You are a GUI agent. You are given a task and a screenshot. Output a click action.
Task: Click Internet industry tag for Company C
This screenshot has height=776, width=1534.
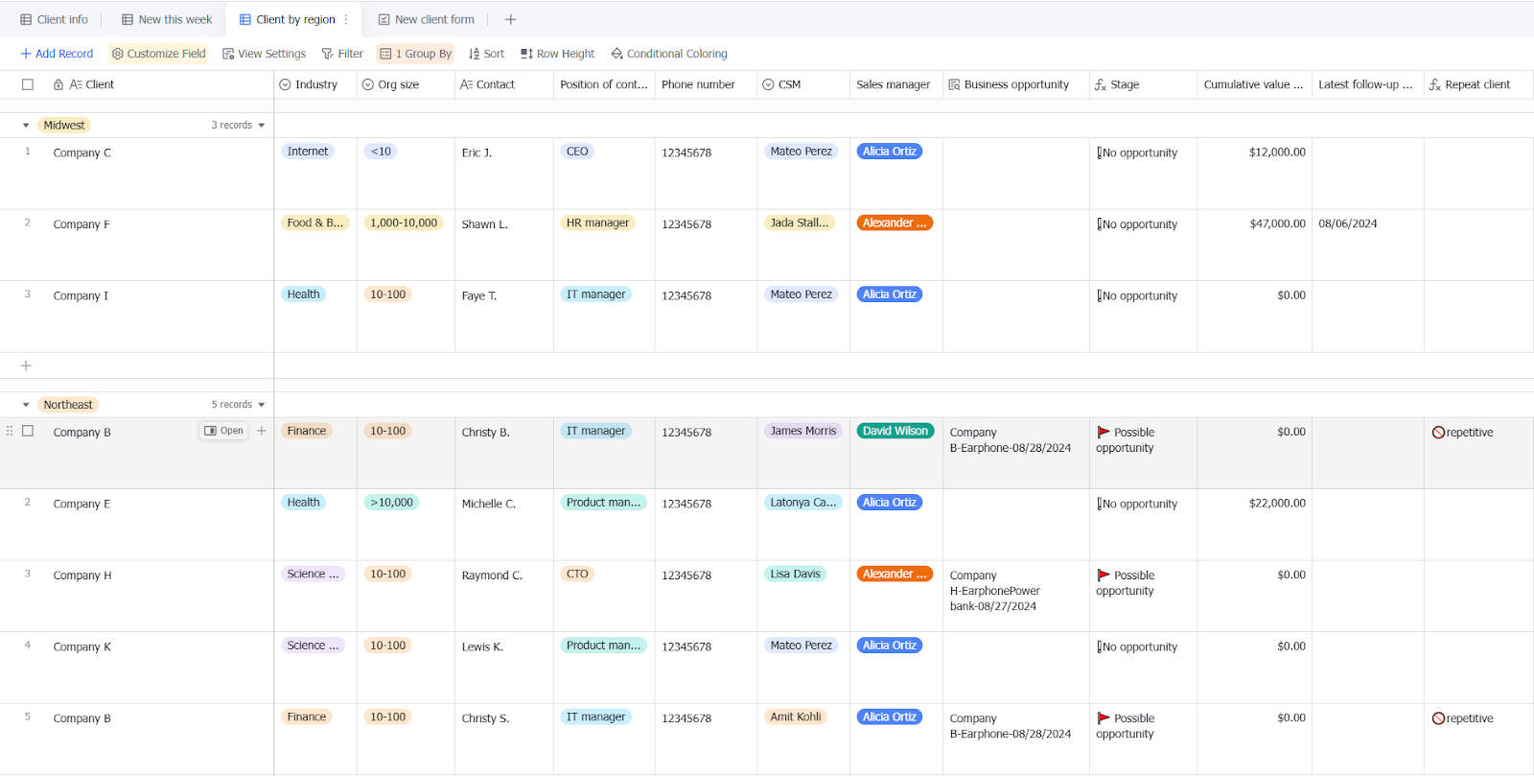tap(308, 152)
